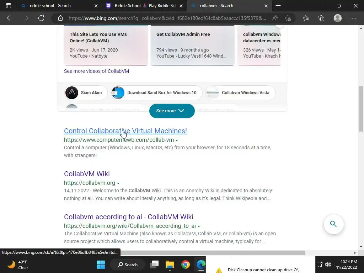Click See more videos of CollabVM

point(96,71)
